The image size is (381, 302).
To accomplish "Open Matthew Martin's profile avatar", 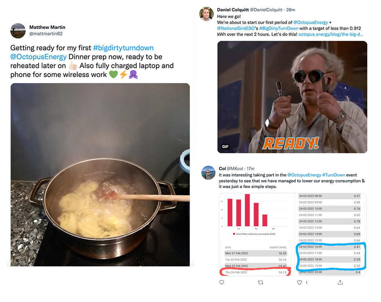I will [18, 31].
